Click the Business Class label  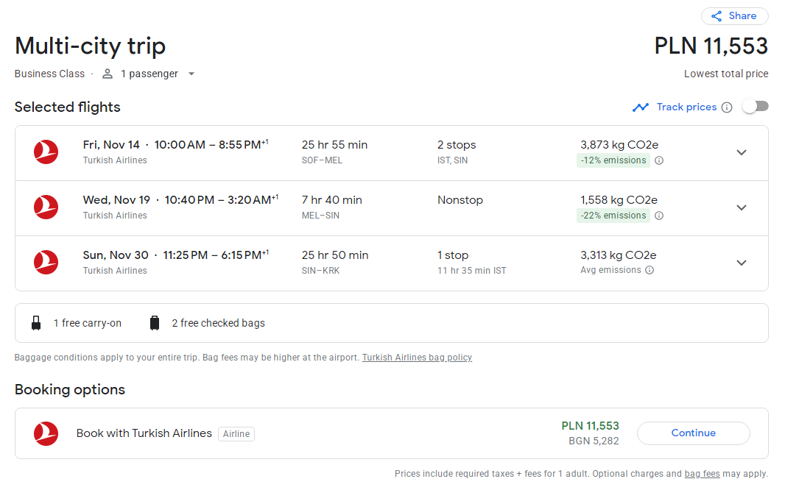tap(49, 74)
